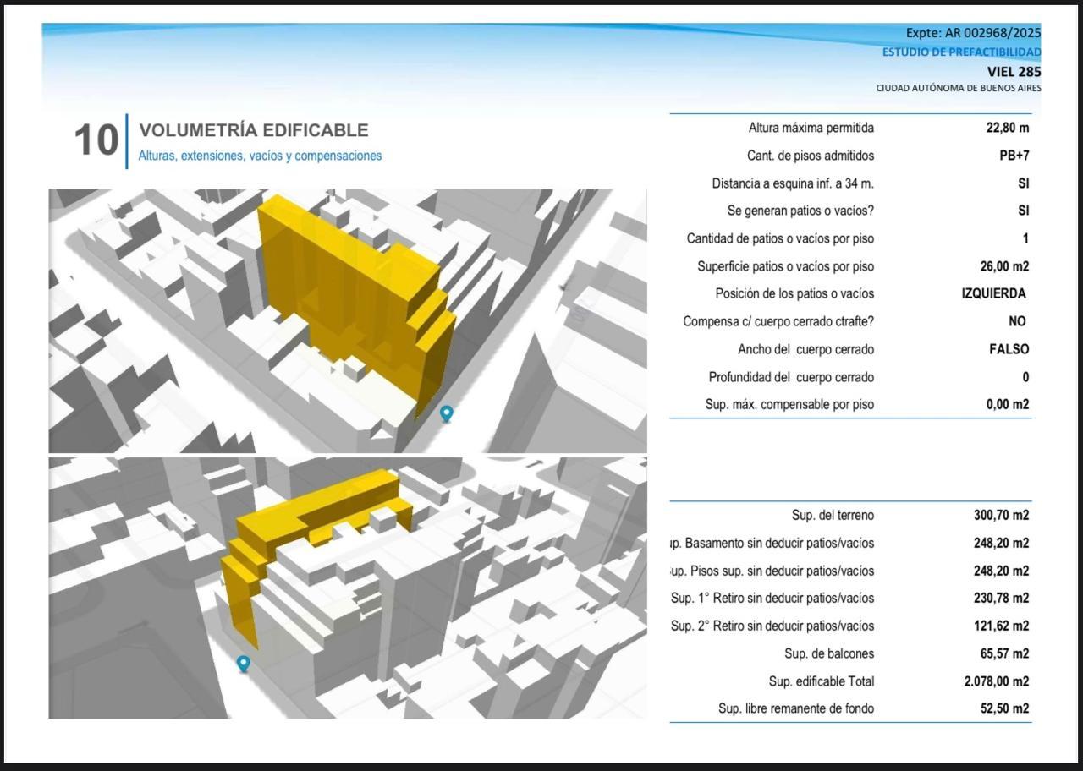Click the Sup. edificable Total value 2.078,00 m2

pos(996,681)
